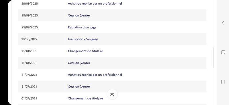This screenshot has width=229, height=105.
Task: Click the 15/10/2021 date beside Changement de titulaire
Action: click(29, 51)
